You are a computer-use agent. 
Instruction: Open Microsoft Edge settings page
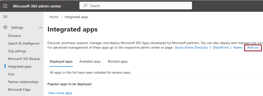[x=19, y=90]
